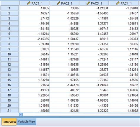Click cell value .73806
This screenshot has width=140, height=127.
(64, 8)
